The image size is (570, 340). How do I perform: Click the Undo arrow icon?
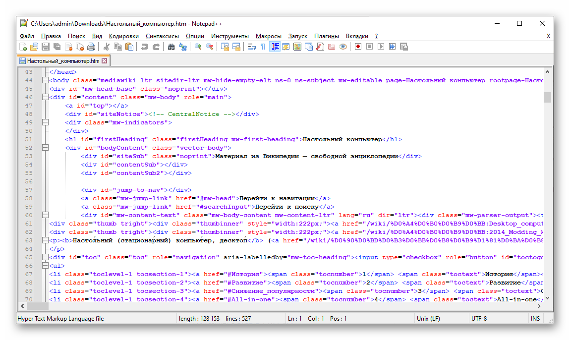tap(144, 47)
